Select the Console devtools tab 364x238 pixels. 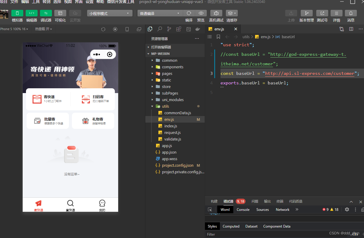243,210
